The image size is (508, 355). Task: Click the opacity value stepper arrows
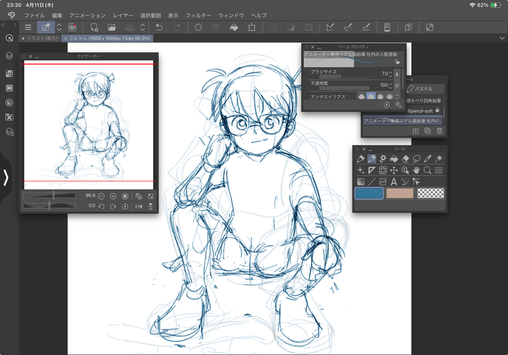[390, 85]
